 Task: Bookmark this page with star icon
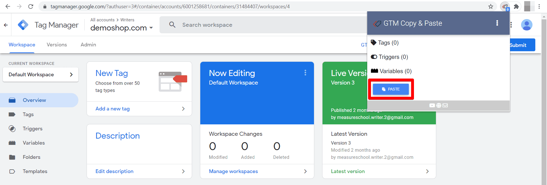pyautogui.click(x=491, y=6)
